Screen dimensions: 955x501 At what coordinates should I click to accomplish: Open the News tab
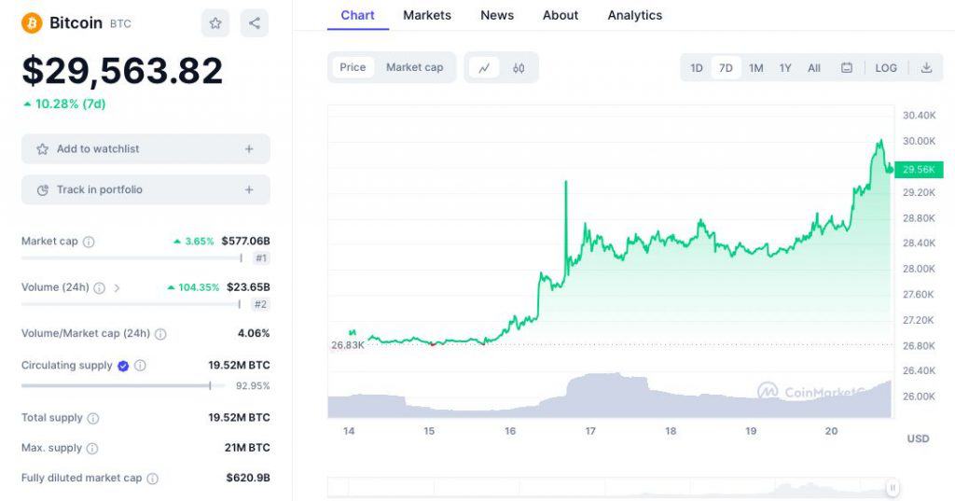(497, 15)
